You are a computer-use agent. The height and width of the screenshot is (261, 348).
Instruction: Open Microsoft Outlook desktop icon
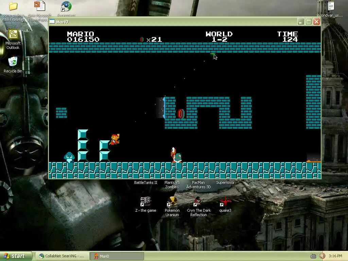coord(13,35)
